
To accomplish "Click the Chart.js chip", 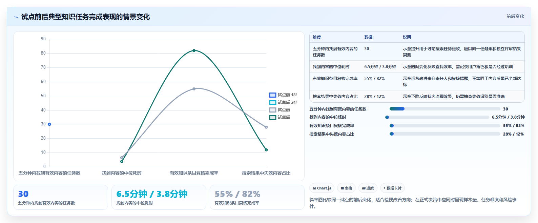I will coord(322,188).
